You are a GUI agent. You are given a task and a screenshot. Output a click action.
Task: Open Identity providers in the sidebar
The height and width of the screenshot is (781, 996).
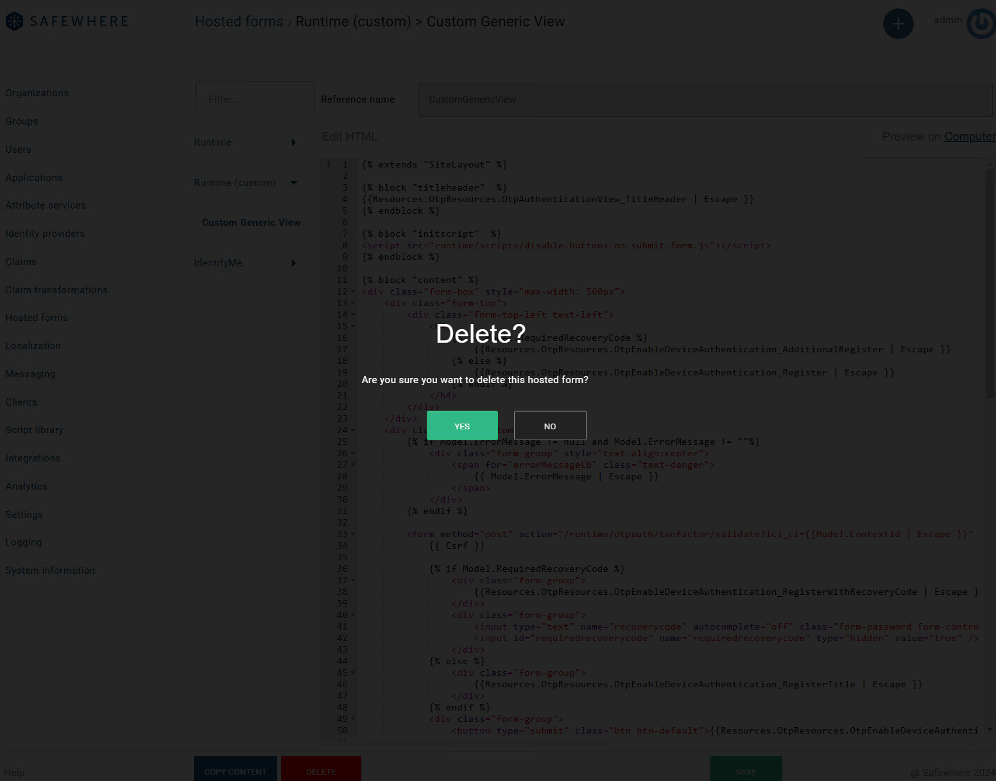click(x=45, y=234)
